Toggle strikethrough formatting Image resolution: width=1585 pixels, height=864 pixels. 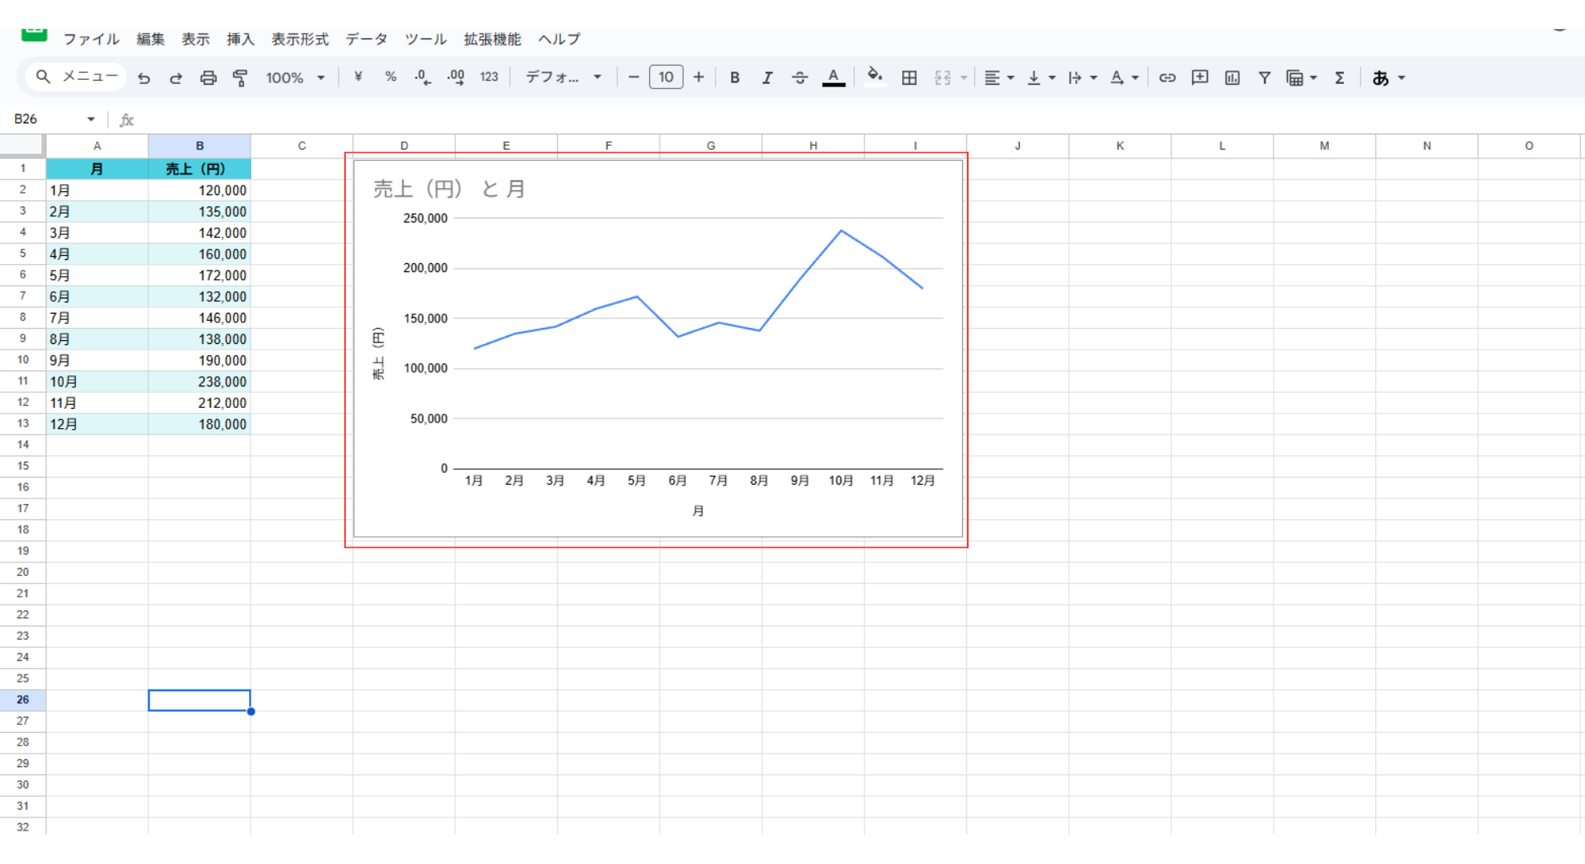coord(800,78)
